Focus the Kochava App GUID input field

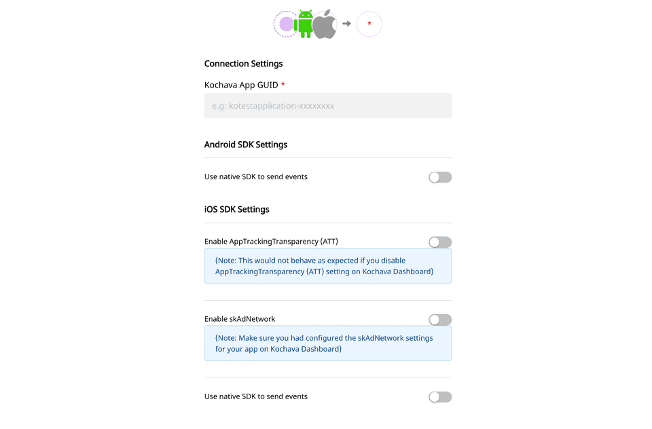(328, 106)
